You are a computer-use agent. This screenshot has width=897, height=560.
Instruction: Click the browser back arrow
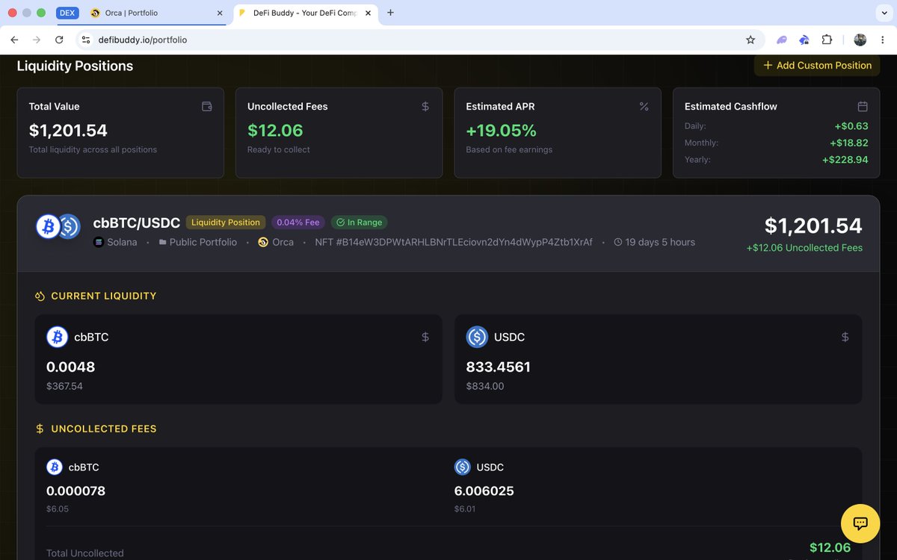point(15,40)
